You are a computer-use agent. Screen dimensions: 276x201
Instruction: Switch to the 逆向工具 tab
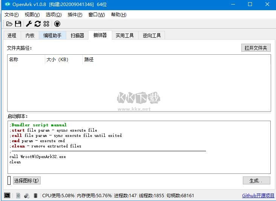pyautogui.click(x=152, y=35)
